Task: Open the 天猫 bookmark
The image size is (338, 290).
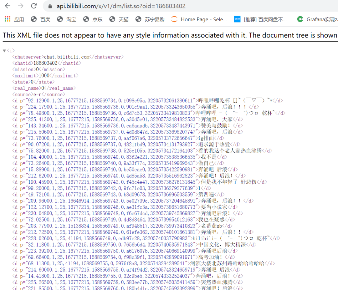Action: coord(119,19)
